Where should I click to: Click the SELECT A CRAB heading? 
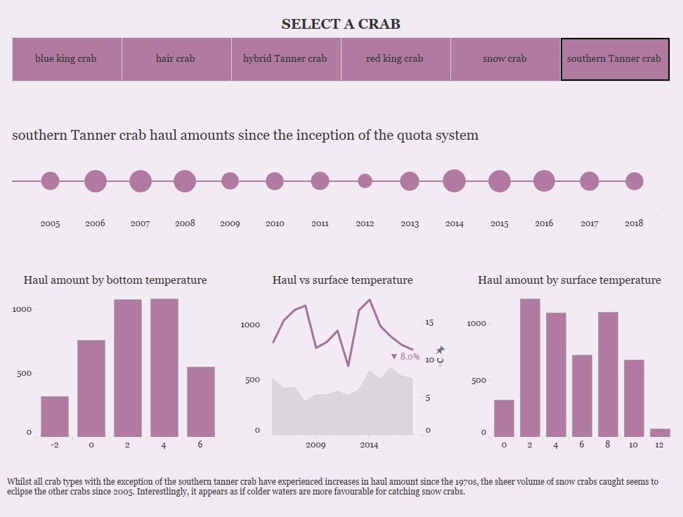(340, 23)
